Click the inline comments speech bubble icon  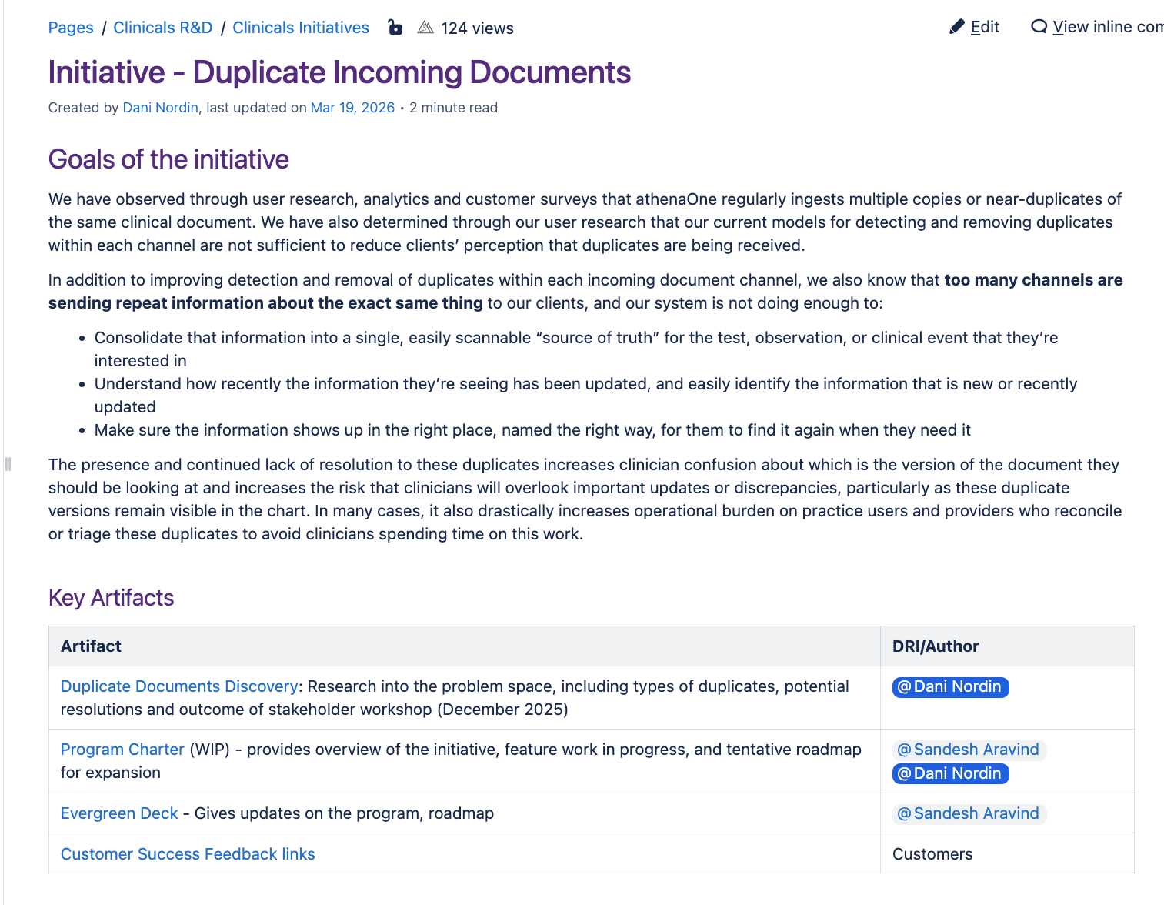pyautogui.click(x=1039, y=27)
